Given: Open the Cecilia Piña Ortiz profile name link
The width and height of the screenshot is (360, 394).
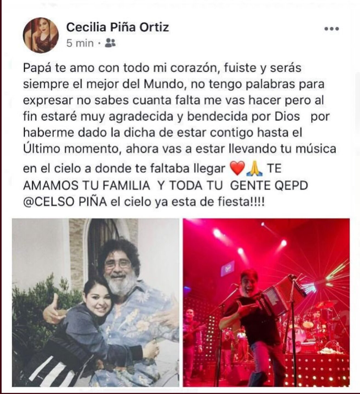Looking at the screenshot, I should click(118, 27).
